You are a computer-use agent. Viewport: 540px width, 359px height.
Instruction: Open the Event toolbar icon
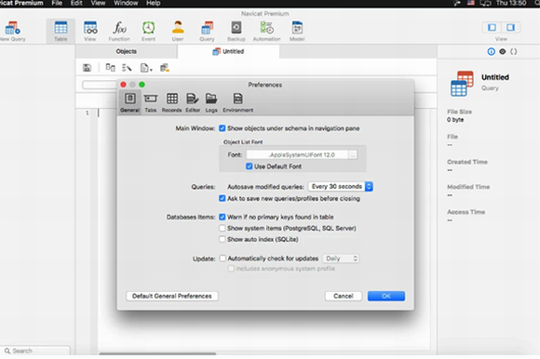(x=148, y=32)
